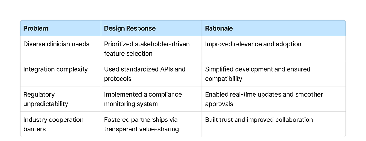This screenshot has width=366, height=141.
Task: Select the Diverse clinician needs cell
Action: coord(60,48)
